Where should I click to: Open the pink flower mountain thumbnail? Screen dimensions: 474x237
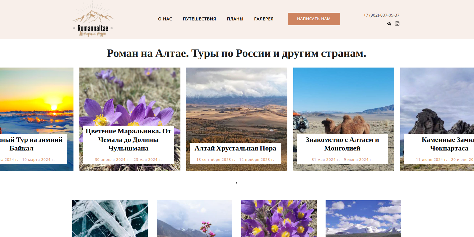tap(194, 219)
